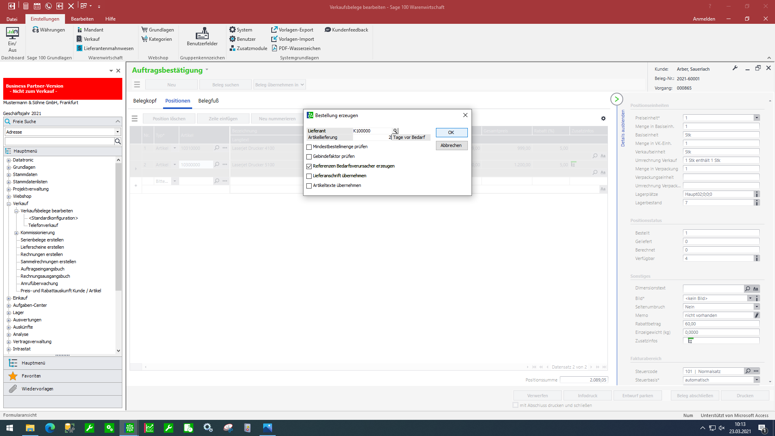
Task: Open the Hilfe ribbon tab
Action: [111, 19]
